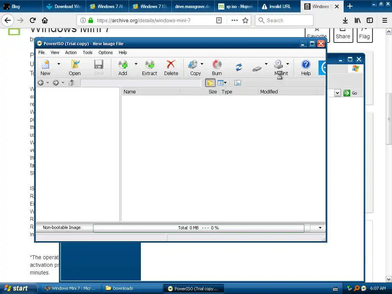Toggle reader view icon in address bar

[x=219, y=20]
